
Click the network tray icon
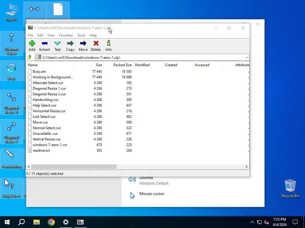click(x=259, y=222)
